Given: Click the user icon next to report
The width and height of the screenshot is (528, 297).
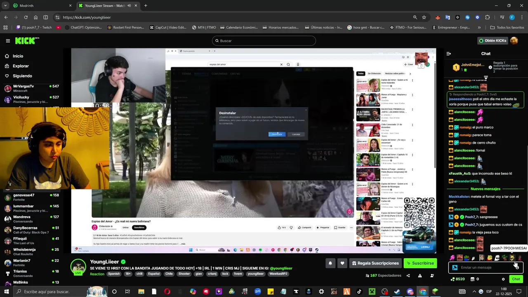Looking at the screenshot, I should click(432, 276).
